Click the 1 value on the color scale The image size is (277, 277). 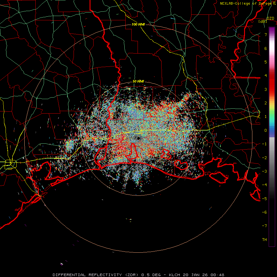pyautogui.click(x=266, y=117)
